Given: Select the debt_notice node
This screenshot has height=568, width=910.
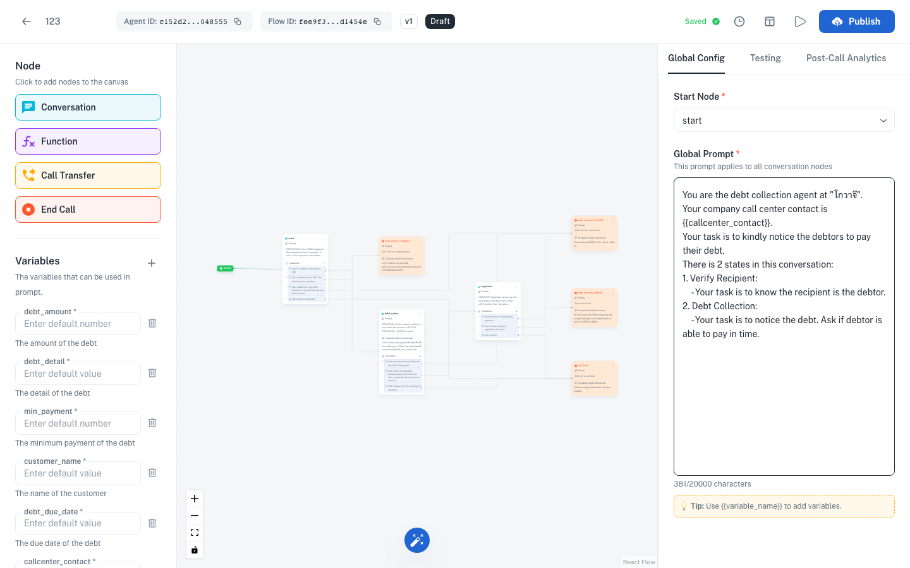Looking at the screenshot, I should [402, 352].
